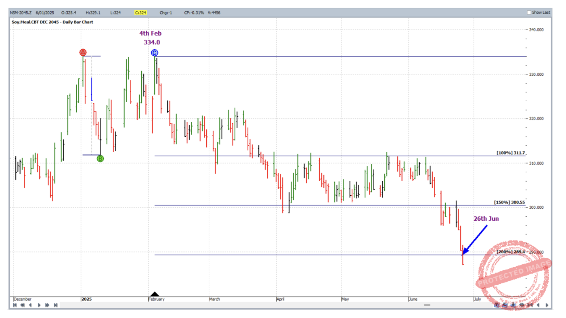Select the [150%] 300.55 level label
The height and width of the screenshot is (318, 566).
coord(509,202)
